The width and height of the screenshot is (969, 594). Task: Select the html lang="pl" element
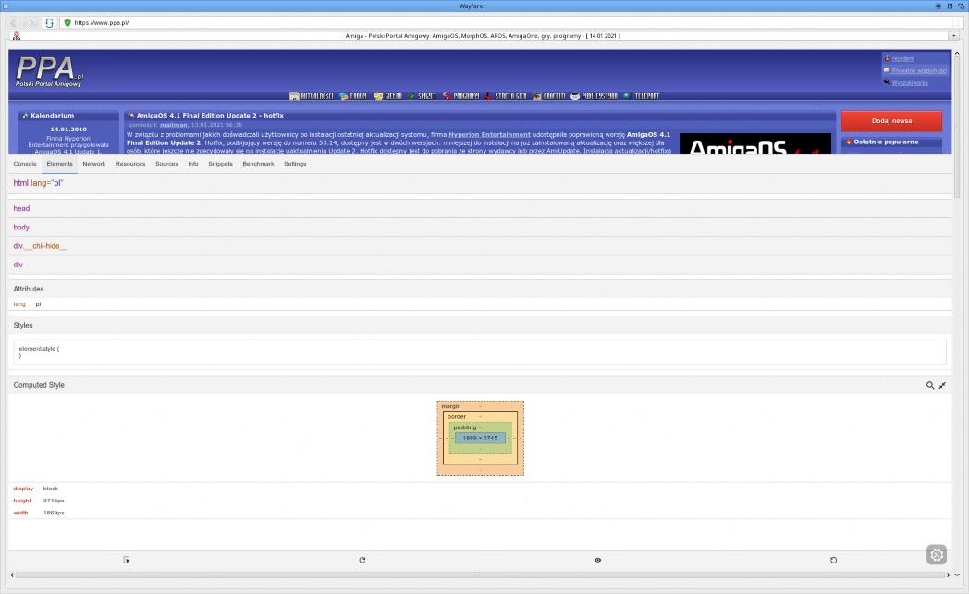480,183
